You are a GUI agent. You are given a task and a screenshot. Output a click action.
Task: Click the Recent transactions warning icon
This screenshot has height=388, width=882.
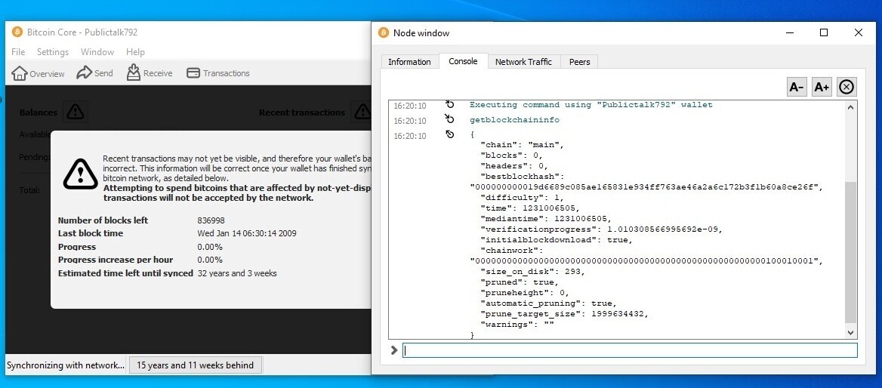point(362,112)
